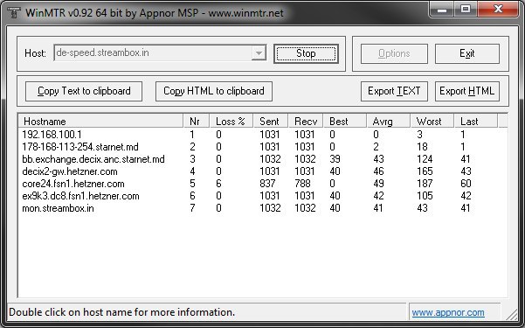Click the Worst column header

[x=432, y=121]
